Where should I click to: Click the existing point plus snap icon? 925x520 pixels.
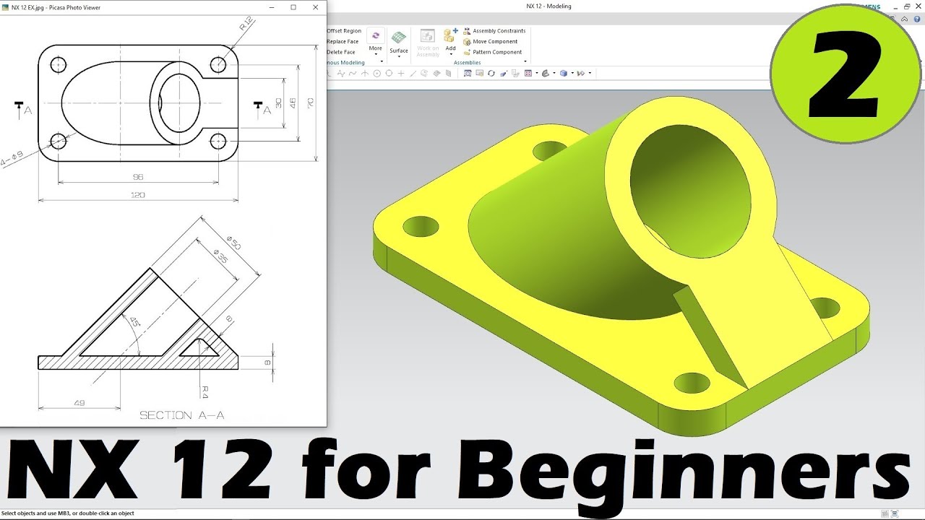(401, 74)
